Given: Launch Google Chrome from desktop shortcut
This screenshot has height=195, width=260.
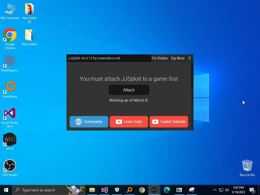Looking at the screenshot, I should (x=10, y=39).
